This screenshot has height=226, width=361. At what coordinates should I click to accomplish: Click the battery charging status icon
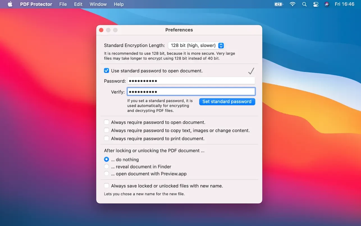click(278, 4)
